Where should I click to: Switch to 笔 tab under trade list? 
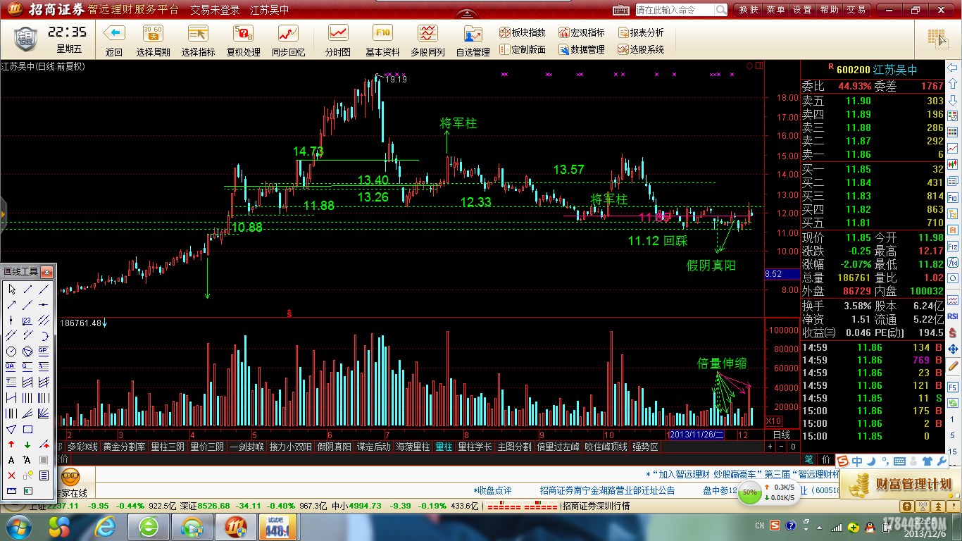coord(808,459)
